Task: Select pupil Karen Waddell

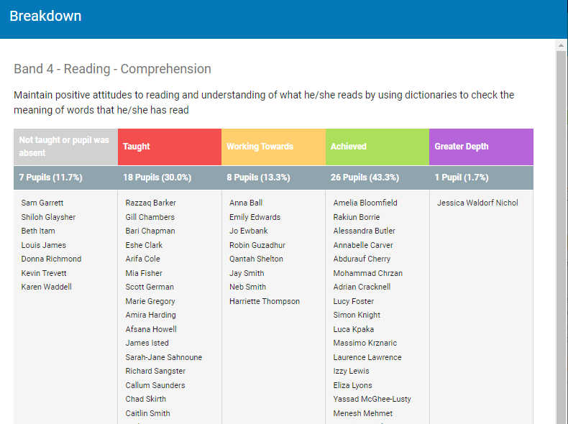Action: coord(46,287)
